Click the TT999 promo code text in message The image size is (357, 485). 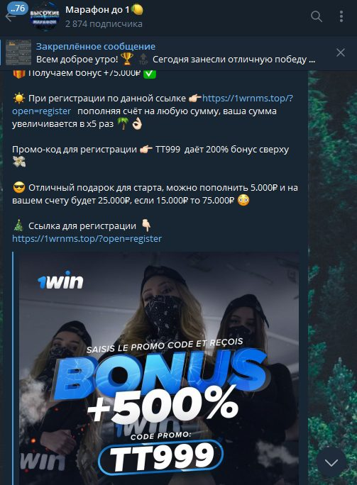point(167,150)
